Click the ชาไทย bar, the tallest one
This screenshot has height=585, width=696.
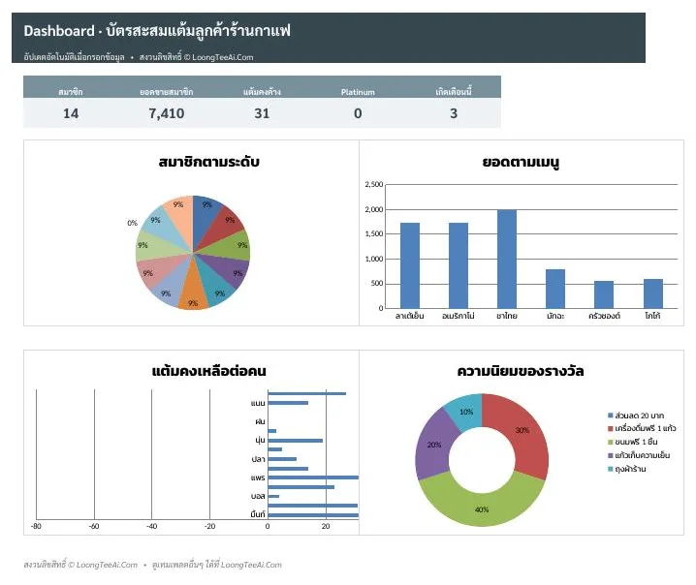point(507,259)
